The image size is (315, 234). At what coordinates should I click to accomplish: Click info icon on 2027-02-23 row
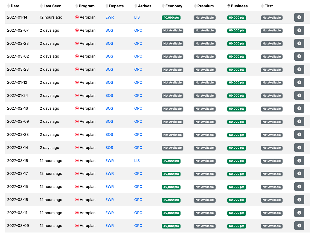[x=299, y=135]
